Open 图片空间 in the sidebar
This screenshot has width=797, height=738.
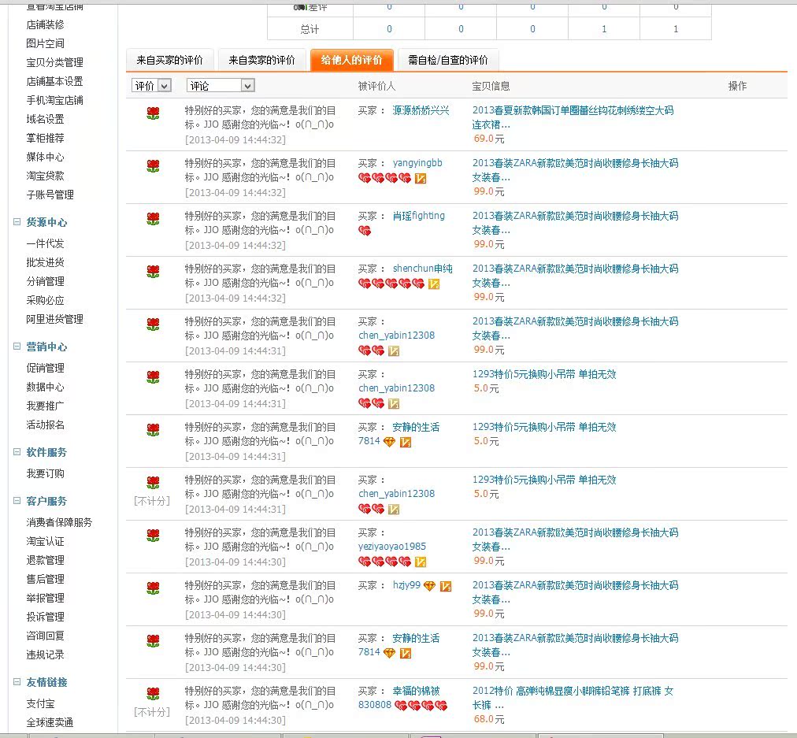pyautogui.click(x=45, y=43)
